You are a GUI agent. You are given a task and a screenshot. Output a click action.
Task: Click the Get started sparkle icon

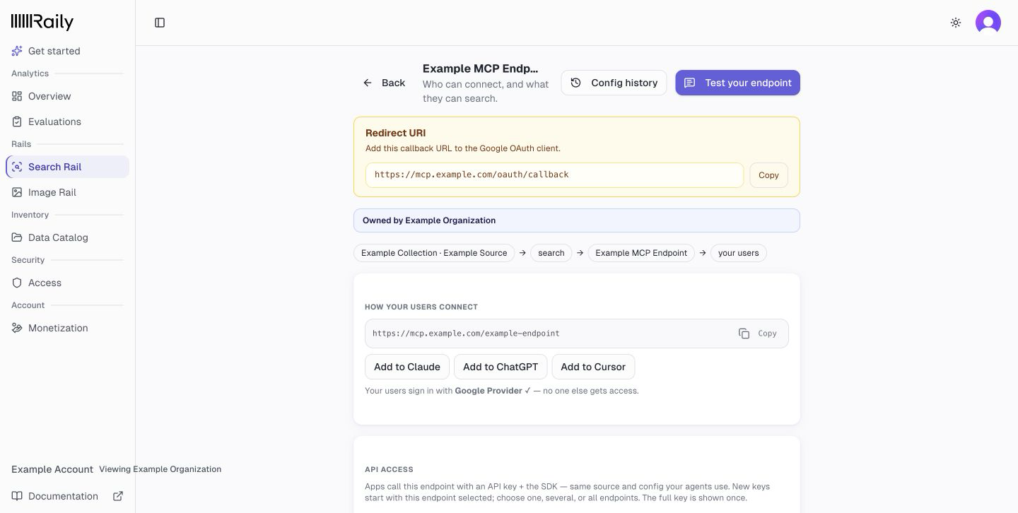pos(17,51)
